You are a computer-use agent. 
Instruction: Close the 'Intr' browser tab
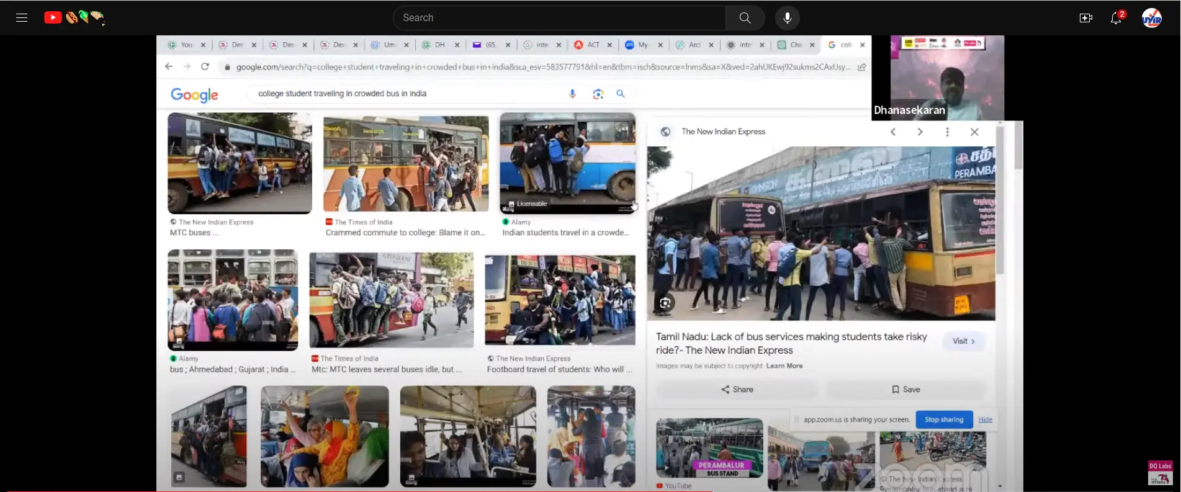[x=761, y=45]
